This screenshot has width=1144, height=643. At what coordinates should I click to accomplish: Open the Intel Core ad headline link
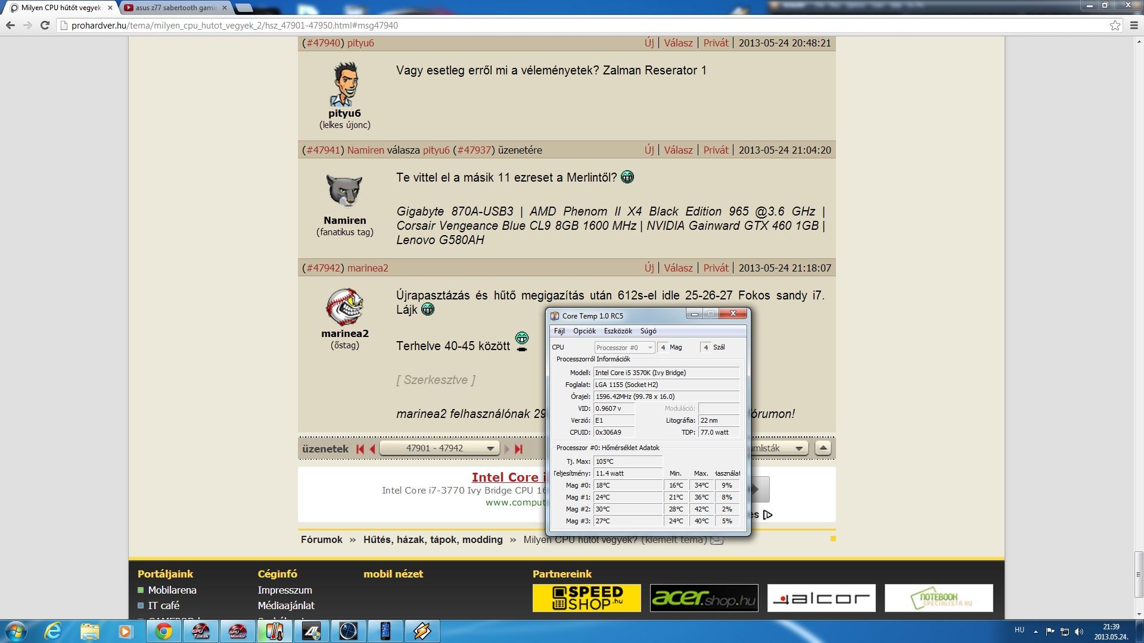[x=509, y=477]
